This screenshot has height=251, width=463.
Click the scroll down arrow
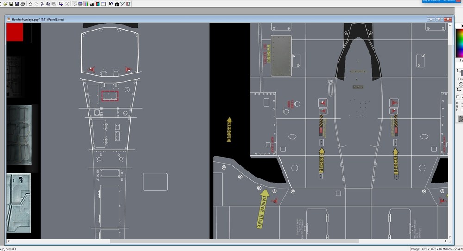450,237
